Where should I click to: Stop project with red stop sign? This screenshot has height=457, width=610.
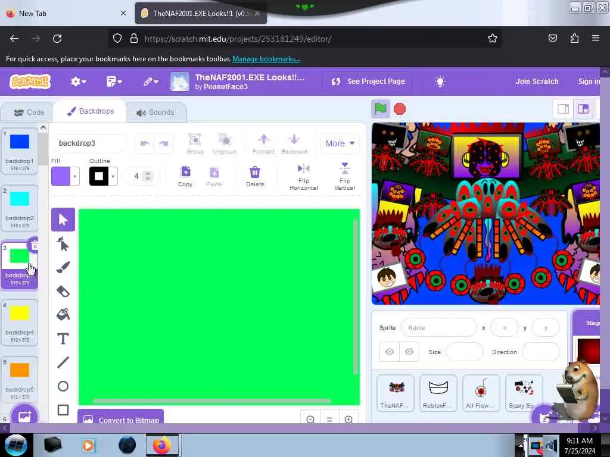pos(400,109)
